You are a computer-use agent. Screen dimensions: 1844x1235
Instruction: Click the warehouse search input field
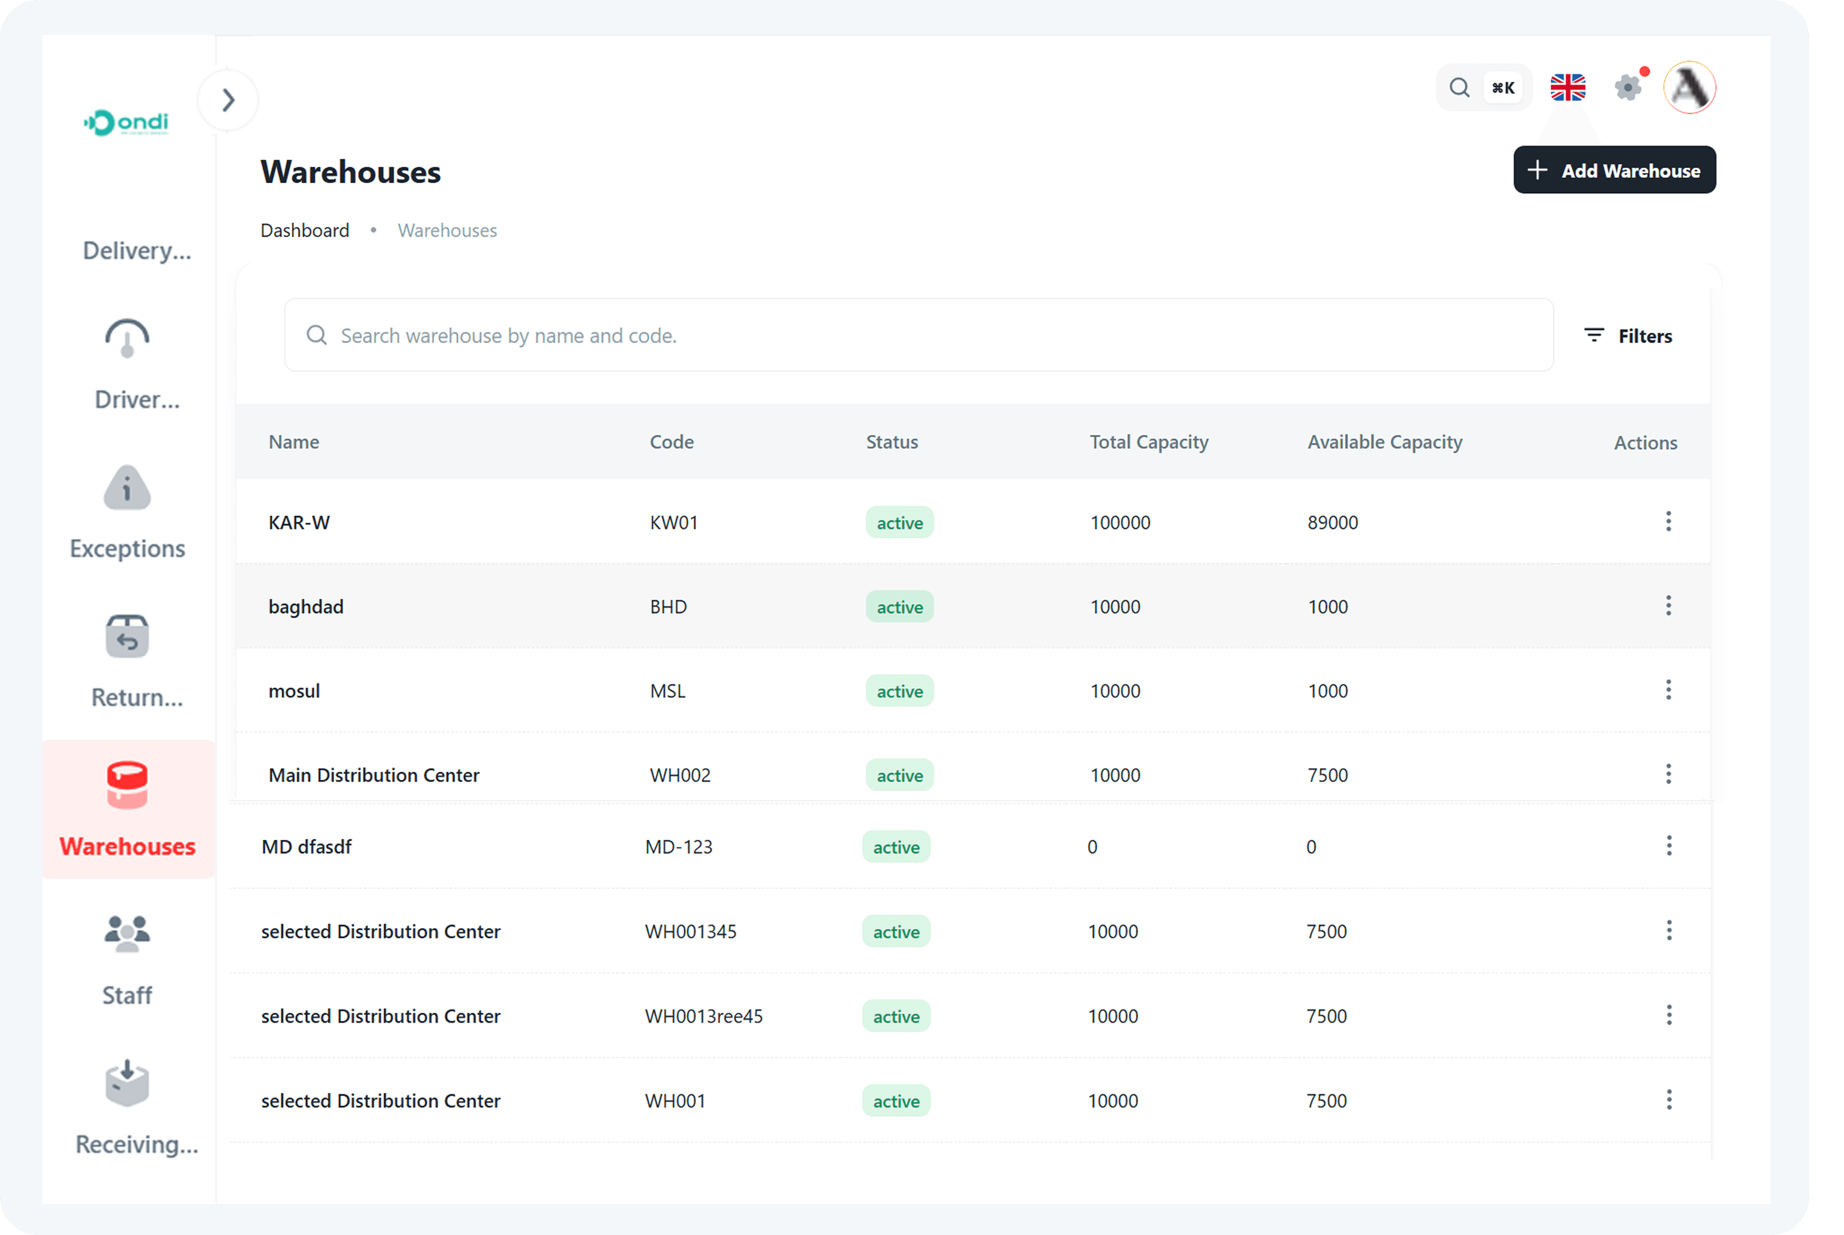[x=918, y=335]
